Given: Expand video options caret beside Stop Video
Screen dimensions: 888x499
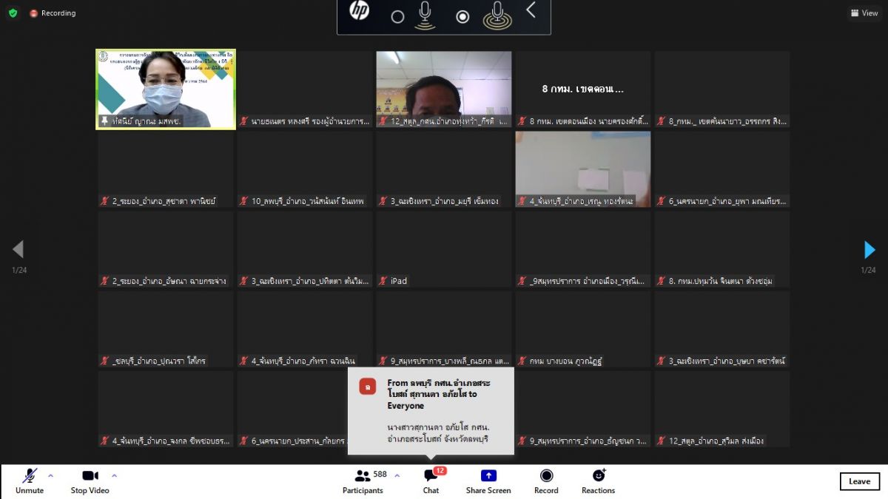Looking at the screenshot, I should [114, 475].
